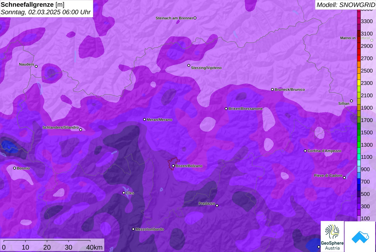The height and width of the screenshot is (252, 376).
Task: Click the Mezzolombardo label text
Action: coord(150,229)
